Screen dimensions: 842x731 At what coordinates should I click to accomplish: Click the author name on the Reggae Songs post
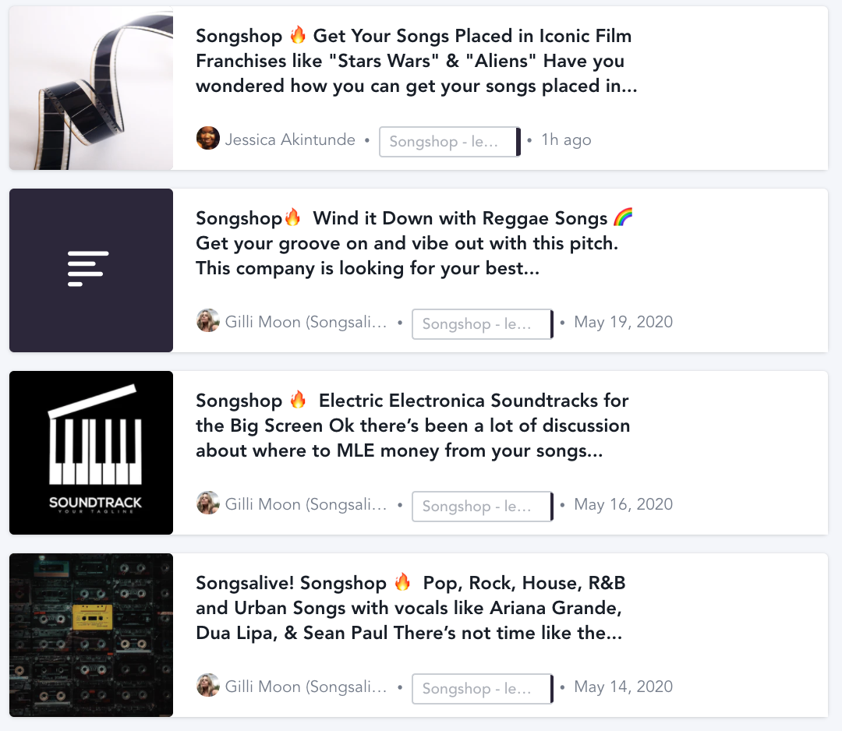point(306,322)
